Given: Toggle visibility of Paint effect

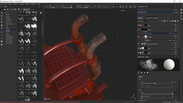Looking at the screenshot, I should point(146,33).
